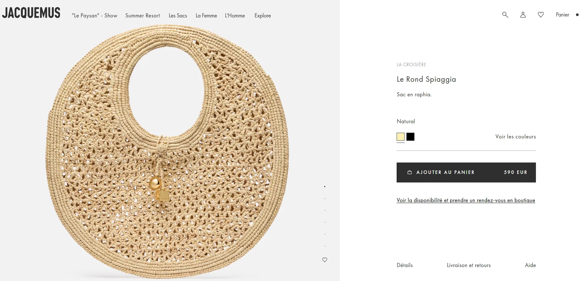Expand the Détails section
This screenshot has width=587, height=281.
405,265
